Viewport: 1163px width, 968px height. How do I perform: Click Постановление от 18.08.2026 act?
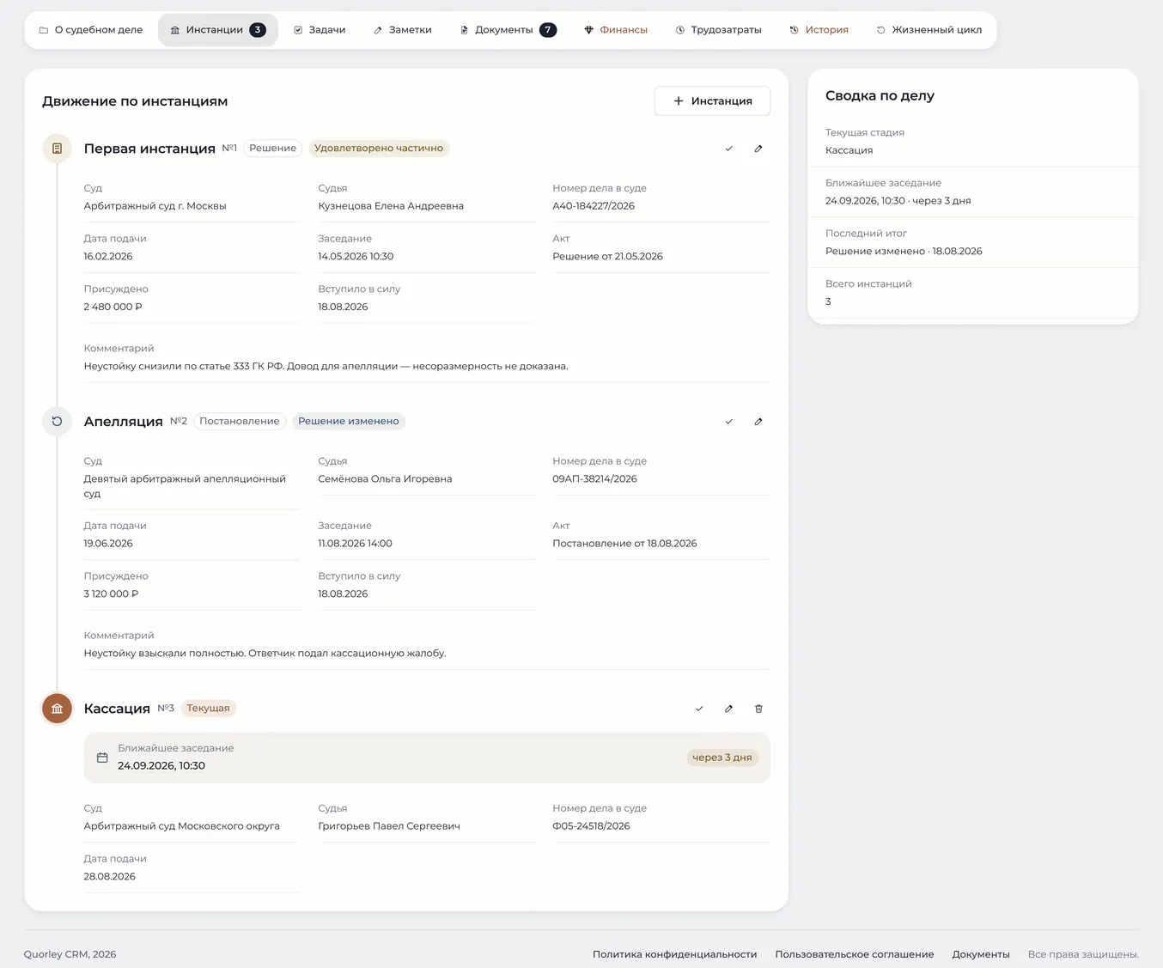624,544
